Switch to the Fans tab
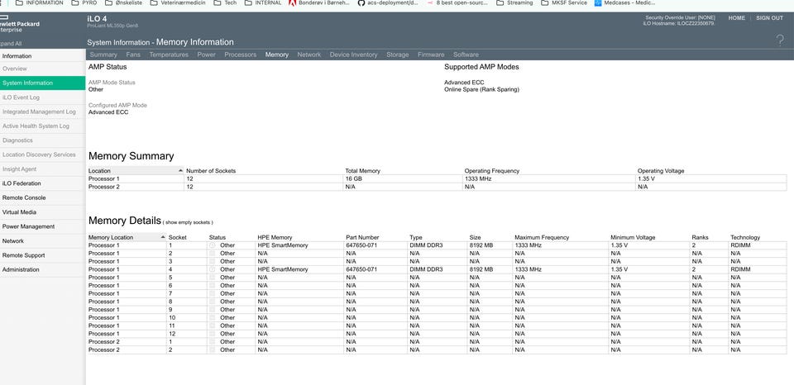 133,55
